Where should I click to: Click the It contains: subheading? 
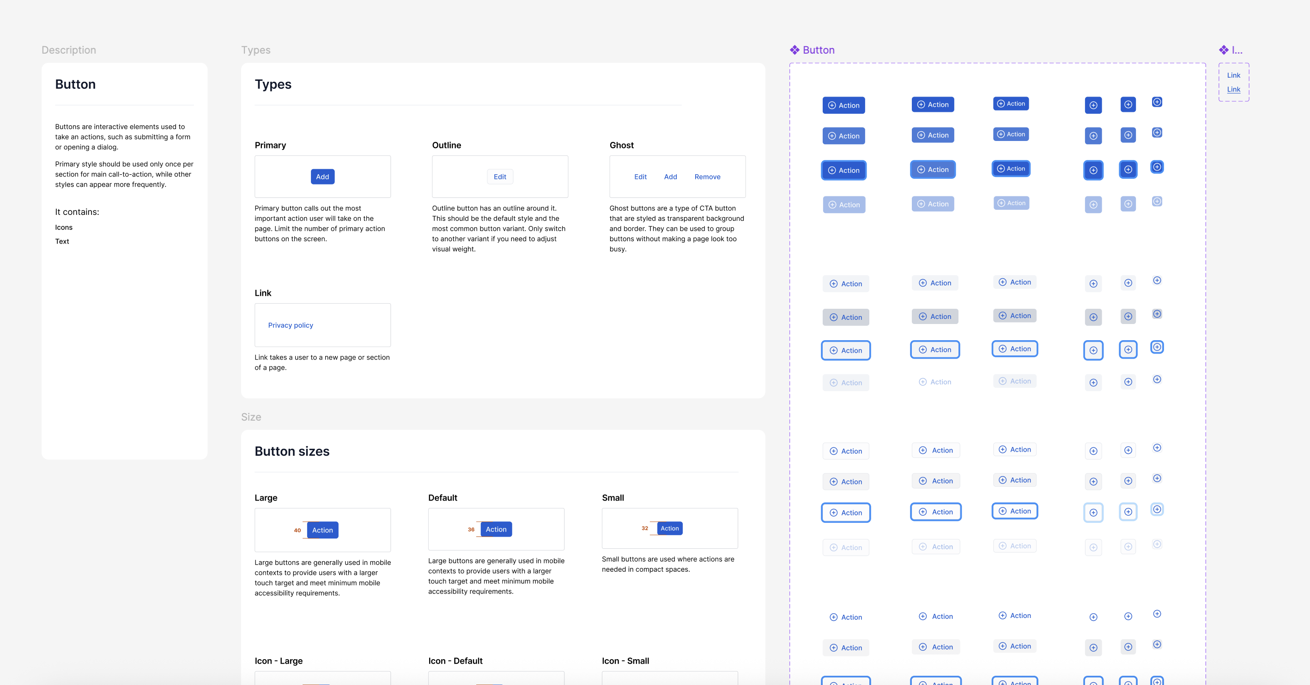coord(77,212)
